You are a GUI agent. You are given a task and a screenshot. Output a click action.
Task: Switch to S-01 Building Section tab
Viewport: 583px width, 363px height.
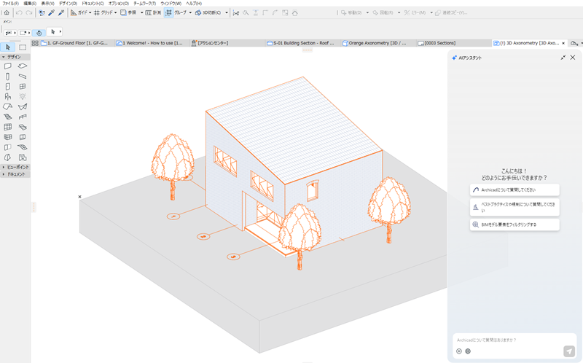click(x=302, y=43)
